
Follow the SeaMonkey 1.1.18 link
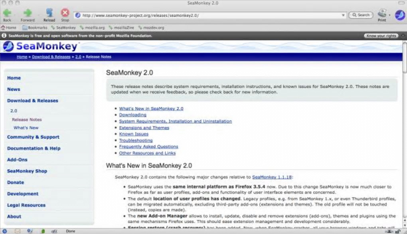pos(272,177)
